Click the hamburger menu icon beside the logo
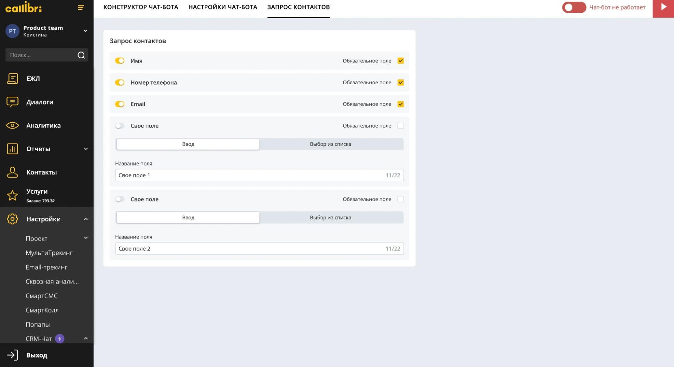 81,7
